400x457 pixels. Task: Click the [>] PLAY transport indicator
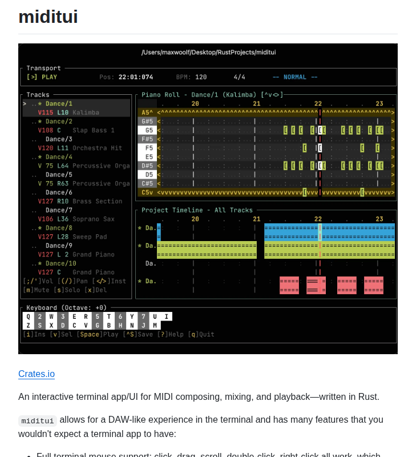pyautogui.click(x=42, y=77)
